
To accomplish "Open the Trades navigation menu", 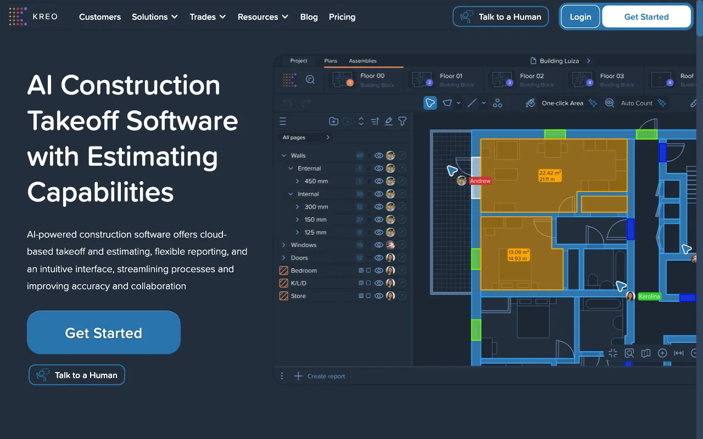I will [x=208, y=17].
